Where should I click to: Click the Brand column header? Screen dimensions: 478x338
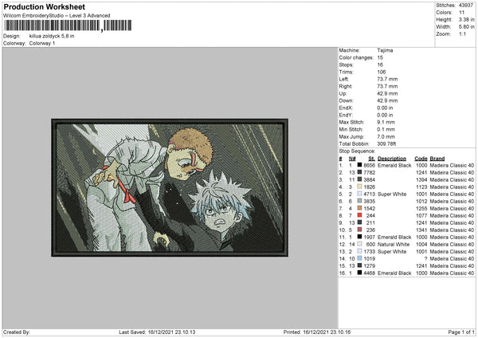tap(437, 159)
